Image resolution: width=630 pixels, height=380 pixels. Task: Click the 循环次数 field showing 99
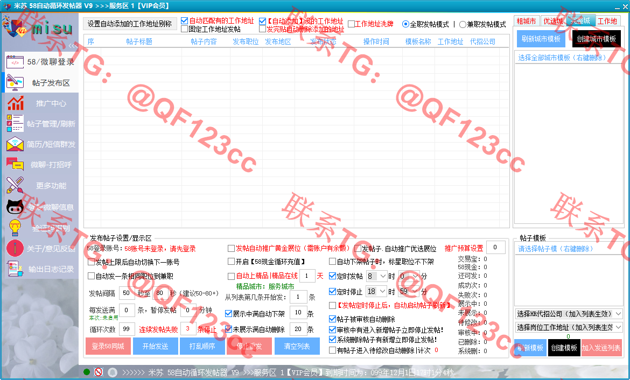tap(127, 329)
